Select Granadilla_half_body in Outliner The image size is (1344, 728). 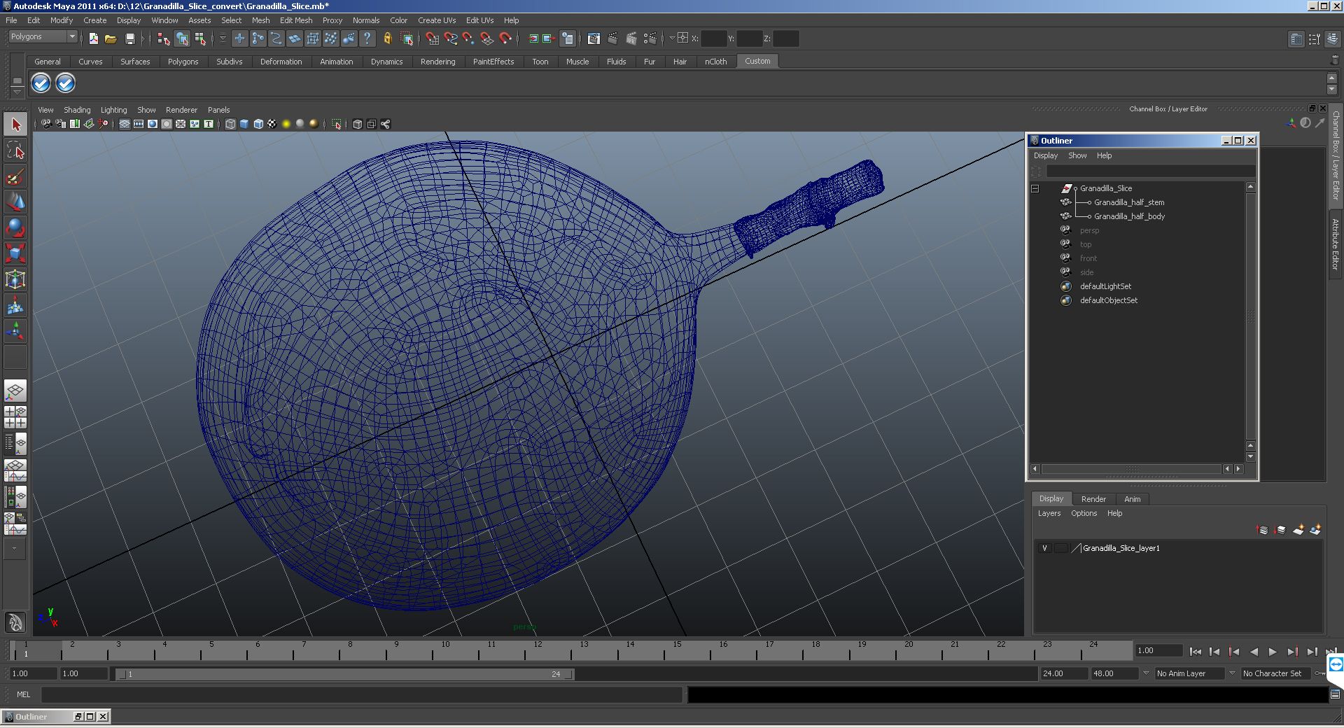click(x=1129, y=216)
